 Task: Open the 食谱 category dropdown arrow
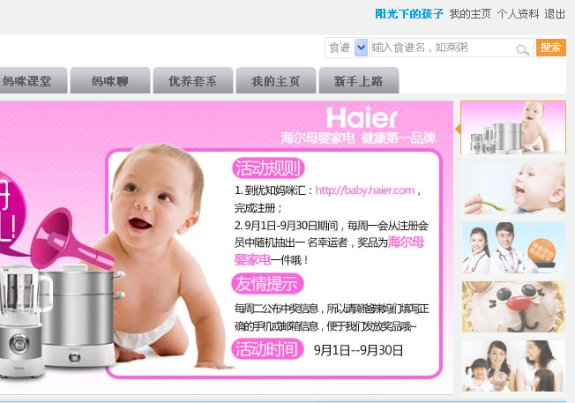click(x=362, y=48)
